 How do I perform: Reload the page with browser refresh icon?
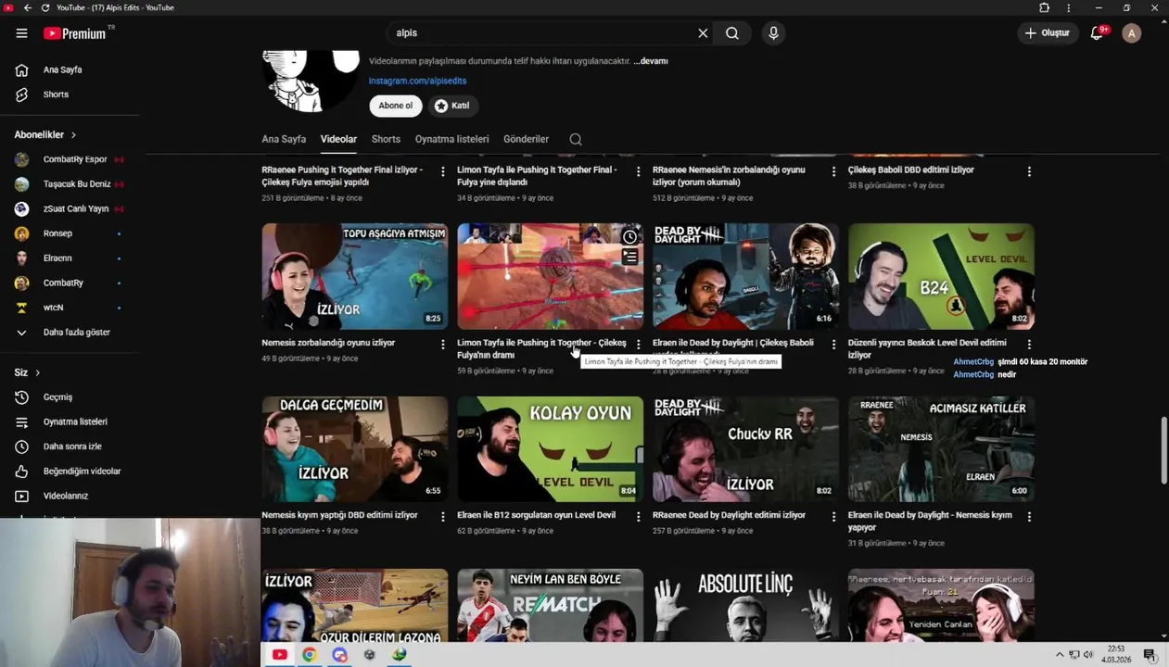coord(44,7)
